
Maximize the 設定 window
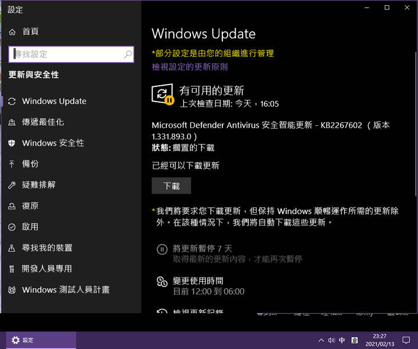click(387, 8)
